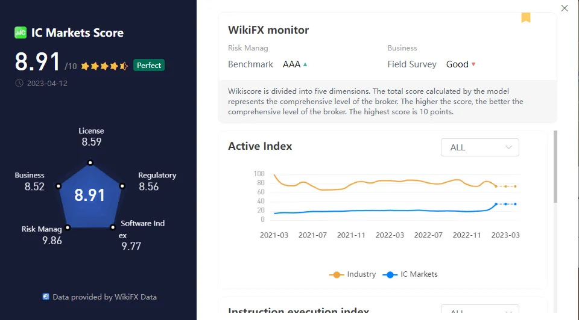Click the Risk Manag score 9.86
Image resolution: width=579 pixels, height=320 pixels.
tap(52, 241)
